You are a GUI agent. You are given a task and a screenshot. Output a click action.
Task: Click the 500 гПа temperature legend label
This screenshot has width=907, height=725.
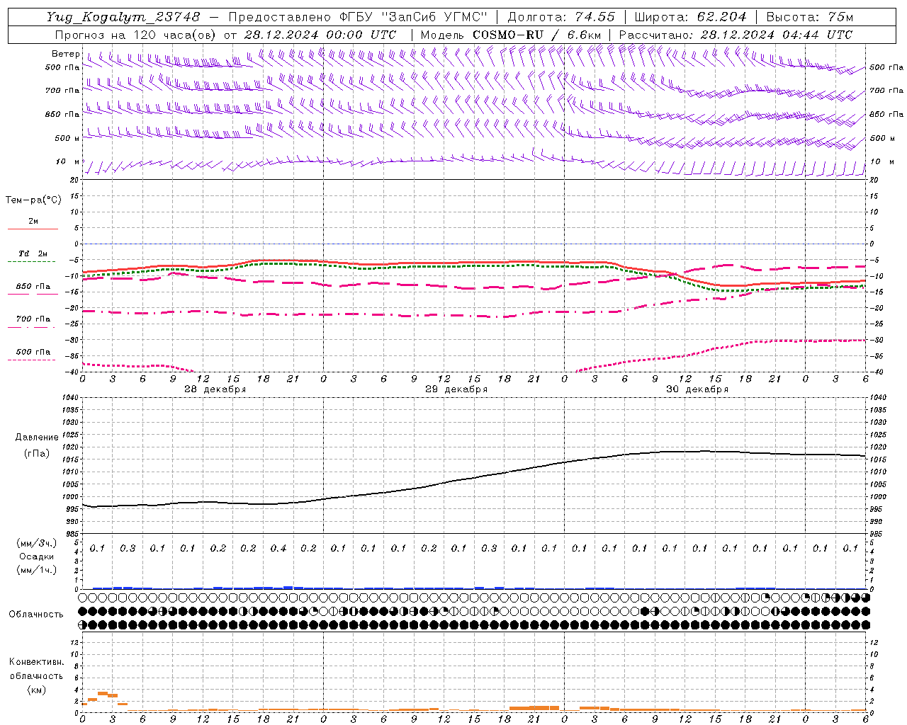pyautogui.click(x=33, y=351)
